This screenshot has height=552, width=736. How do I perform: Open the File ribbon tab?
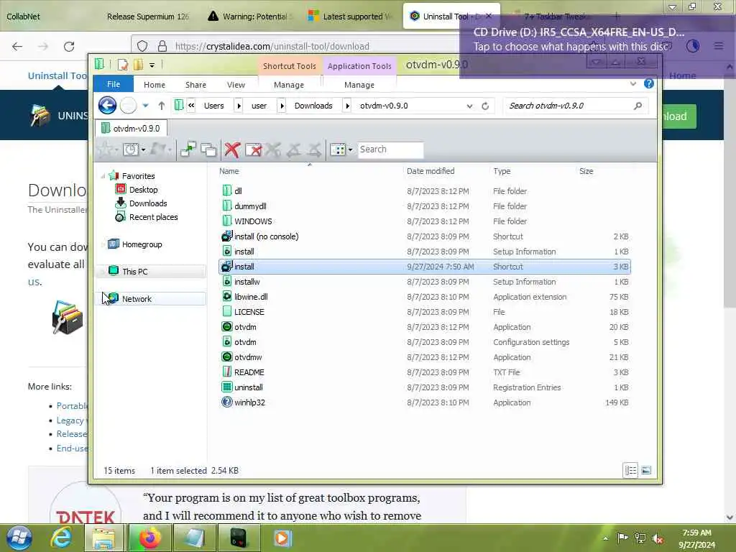(x=114, y=84)
